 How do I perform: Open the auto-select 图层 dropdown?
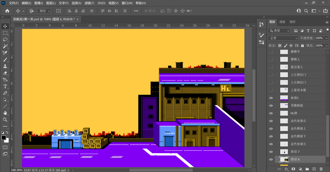point(44,11)
